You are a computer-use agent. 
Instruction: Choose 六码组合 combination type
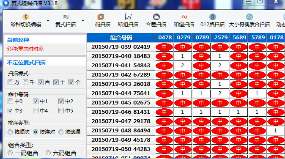(x=48, y=153)
